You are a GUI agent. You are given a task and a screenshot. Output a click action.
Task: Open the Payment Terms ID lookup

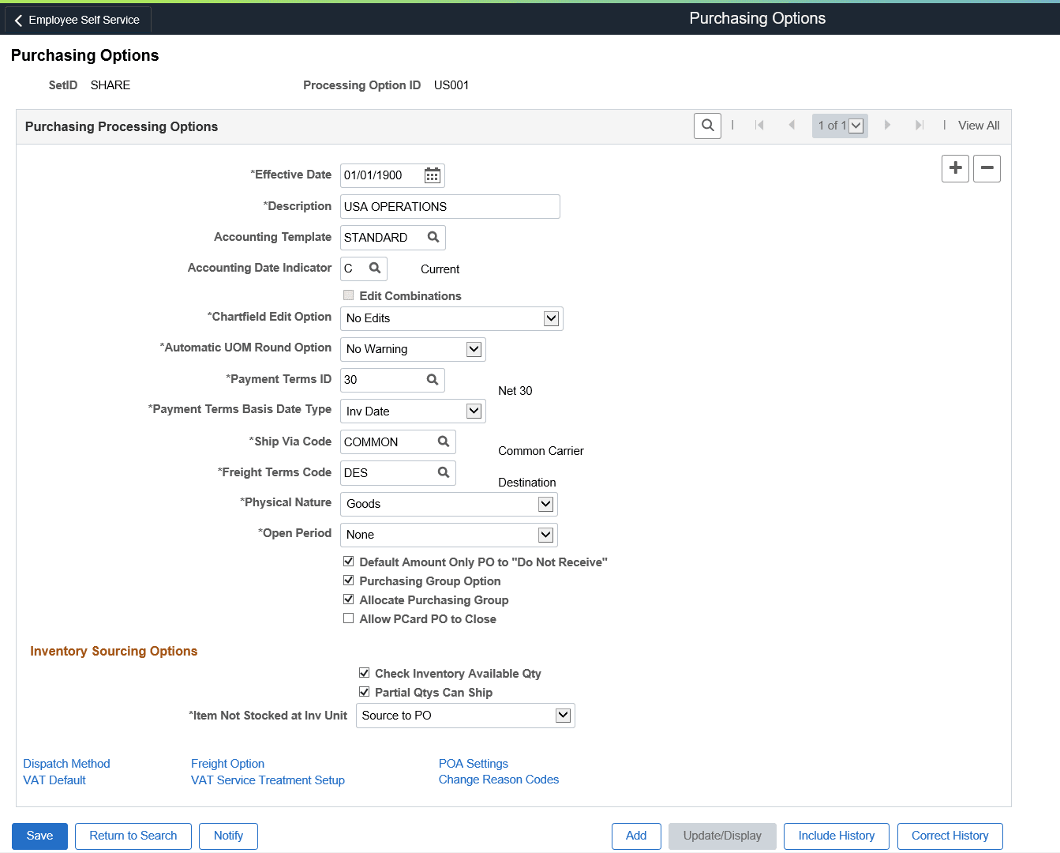431,380
